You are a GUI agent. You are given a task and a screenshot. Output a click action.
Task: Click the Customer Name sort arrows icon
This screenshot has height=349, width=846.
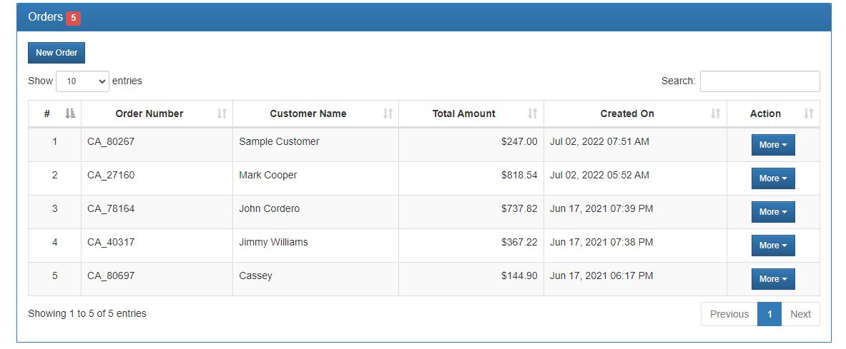tap(388, 113)
